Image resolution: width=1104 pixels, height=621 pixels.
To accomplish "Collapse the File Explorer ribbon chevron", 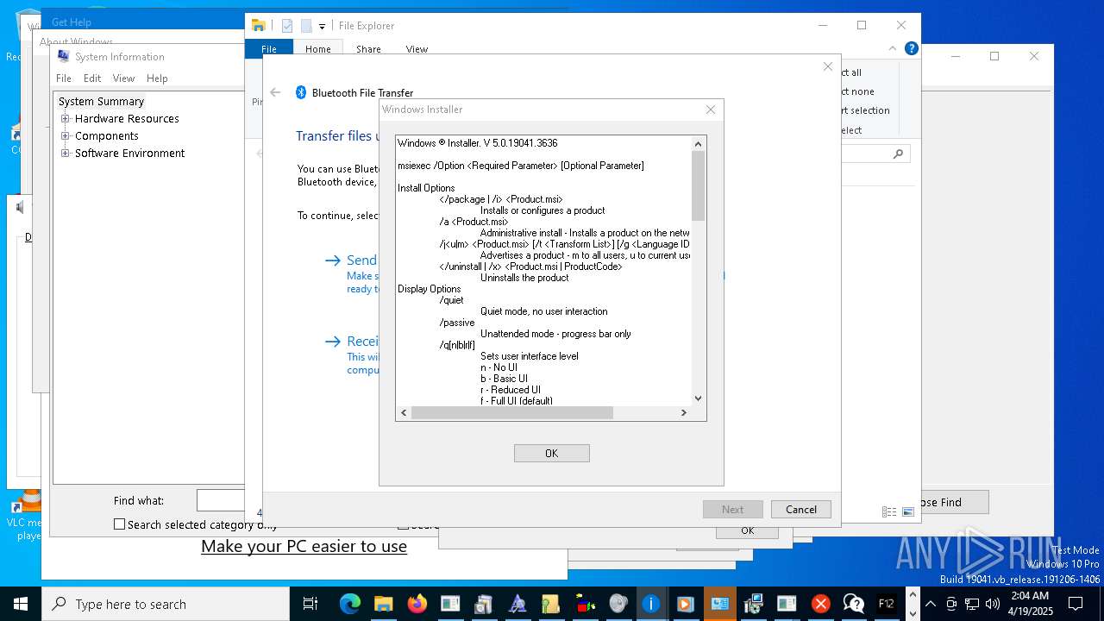I will 893,49.
